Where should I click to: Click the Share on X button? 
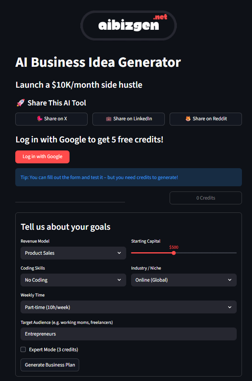tap(51, 119)
